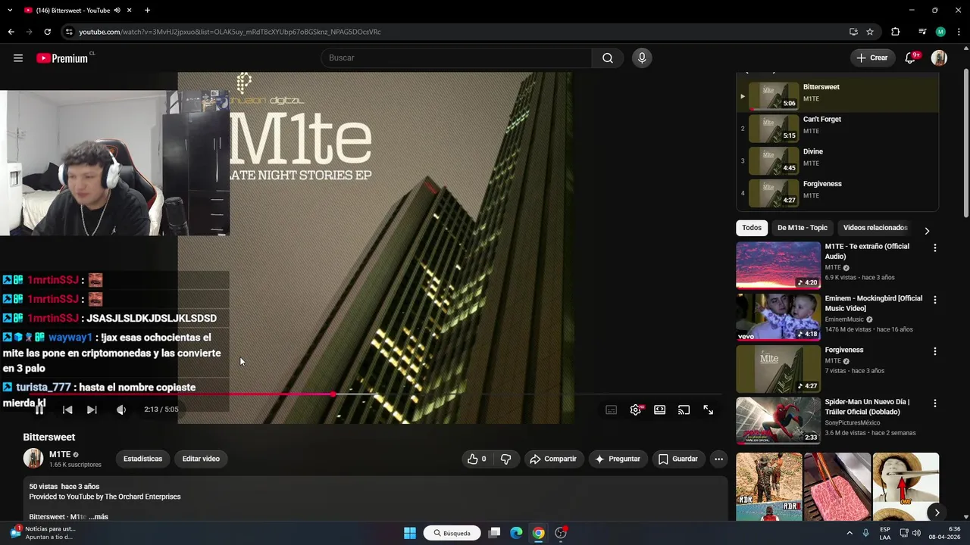Screen dimensions: 970x545
Task: Skip to previous track in player
Action: pyautogui.click(x=67, y=410)
